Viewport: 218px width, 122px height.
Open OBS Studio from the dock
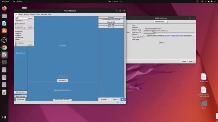4,40
